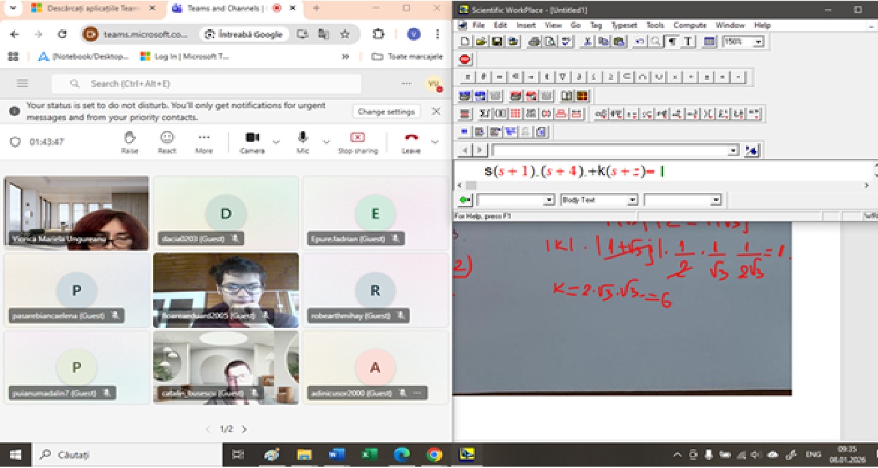The image size is (878, 468).
Task: Click the Undo arrow in Scientific WorkPlace
Action: (640, 42)
